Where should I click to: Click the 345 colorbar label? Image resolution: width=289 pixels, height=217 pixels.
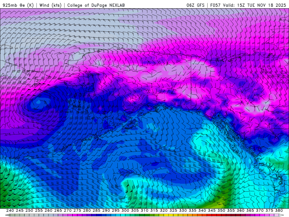211,210
